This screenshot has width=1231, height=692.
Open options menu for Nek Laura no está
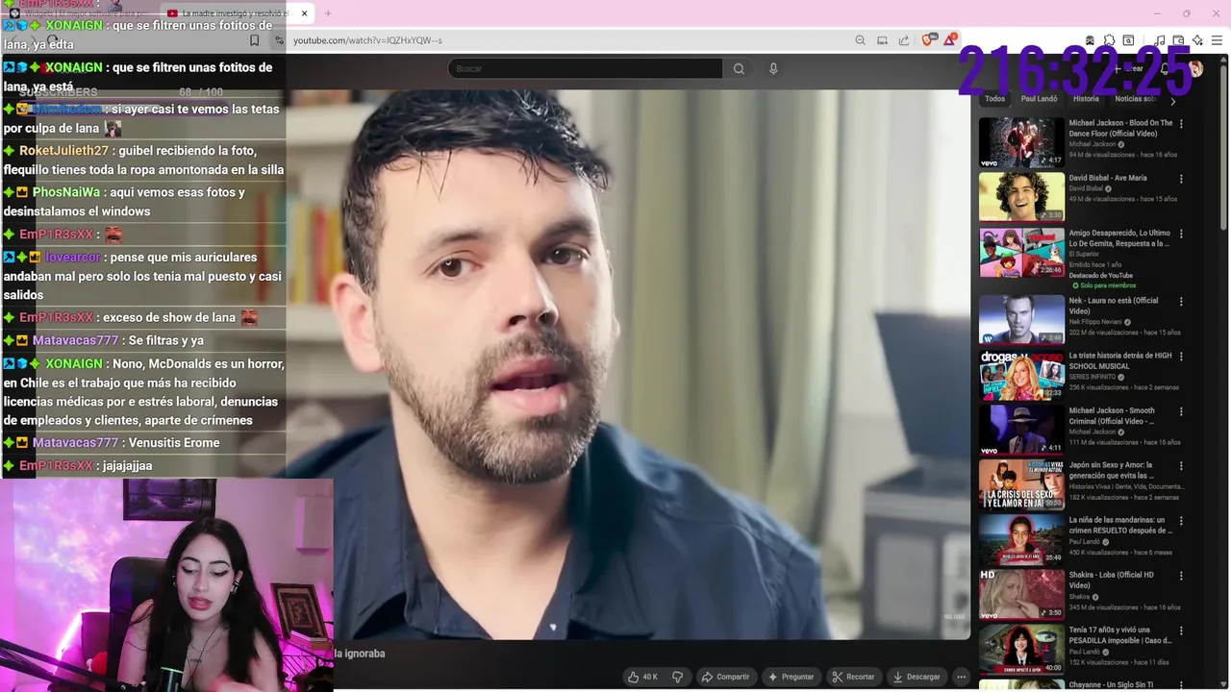coord(1181,301)
